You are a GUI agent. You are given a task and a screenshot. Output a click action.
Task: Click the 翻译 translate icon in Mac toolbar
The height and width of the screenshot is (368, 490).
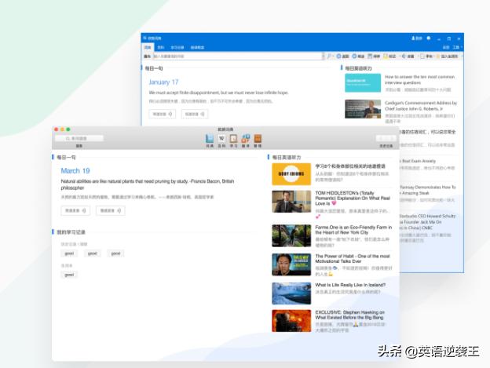pyautogui.click(x=245, y=140)
